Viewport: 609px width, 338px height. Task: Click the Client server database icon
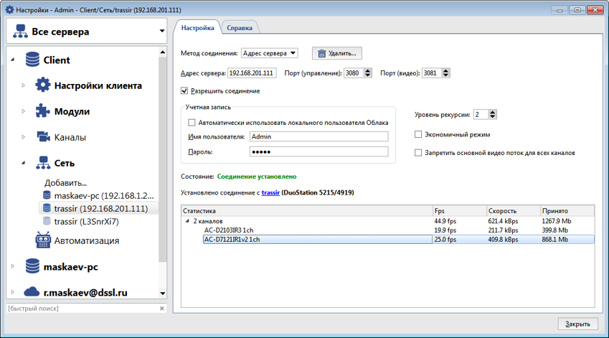pos(32,60)
